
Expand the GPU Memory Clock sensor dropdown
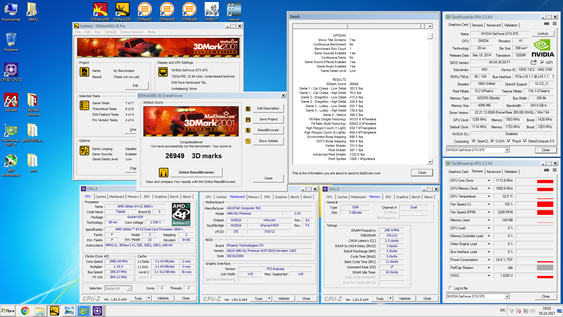pyautogui.click(x=489, y=188)
